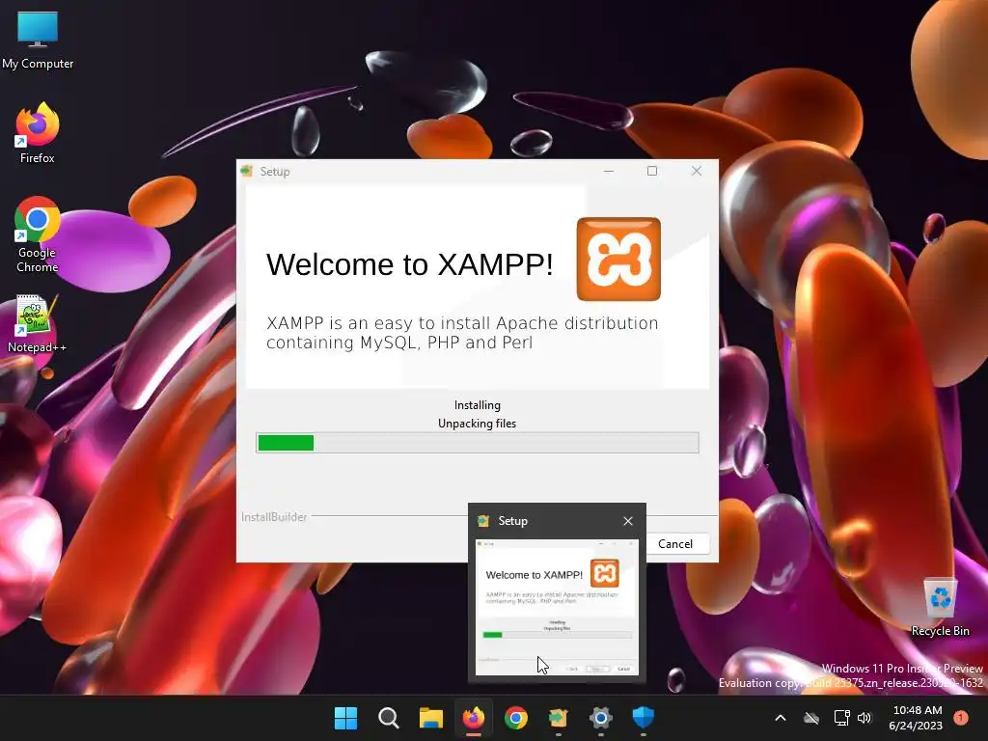The width and height of the screenshot is (988, 741).
Task: Cancel the XAMPP installation
Action: (674, 544)
